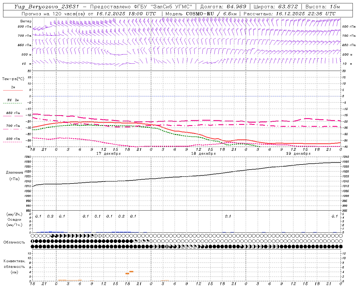
Task: Click the 0.3 precipitation amount value
Action: point(50,216)
